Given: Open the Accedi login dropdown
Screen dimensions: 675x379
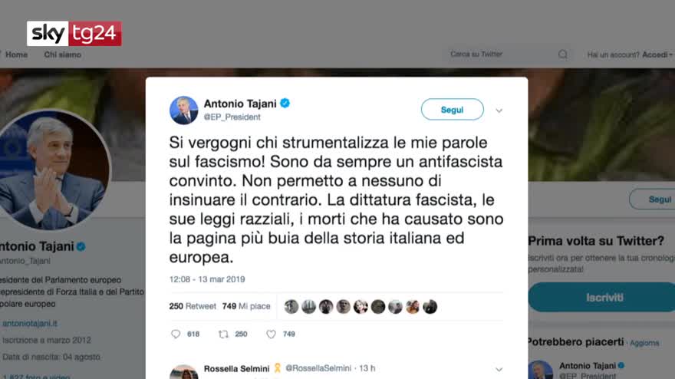Looking at the screenshot, I should click(x=657, y=54).
